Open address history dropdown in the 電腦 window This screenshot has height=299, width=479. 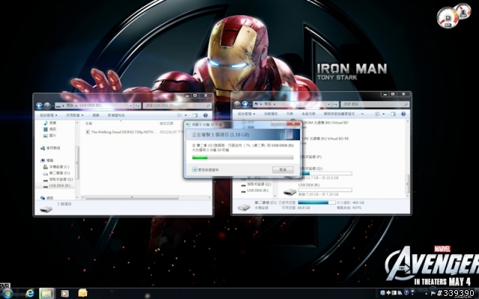click(x=329, y=105)
